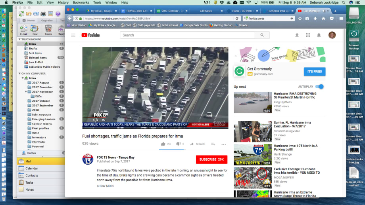Click the YouTube hamburger menu icon

(x=73, y=35)
